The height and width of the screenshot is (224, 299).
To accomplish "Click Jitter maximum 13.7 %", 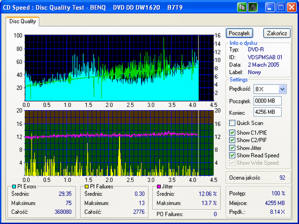I will 209,203.
